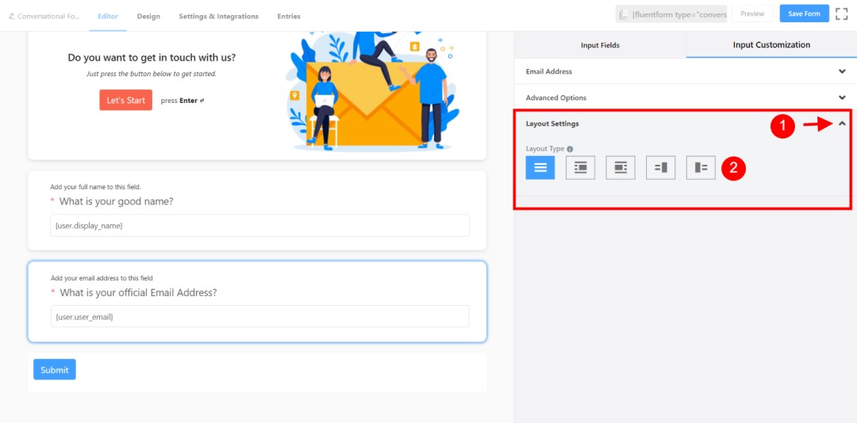Choose the fifth layout type with media on left
This screenshot has width=857, height=423.
pyautogui.click(x=701, y=168)
